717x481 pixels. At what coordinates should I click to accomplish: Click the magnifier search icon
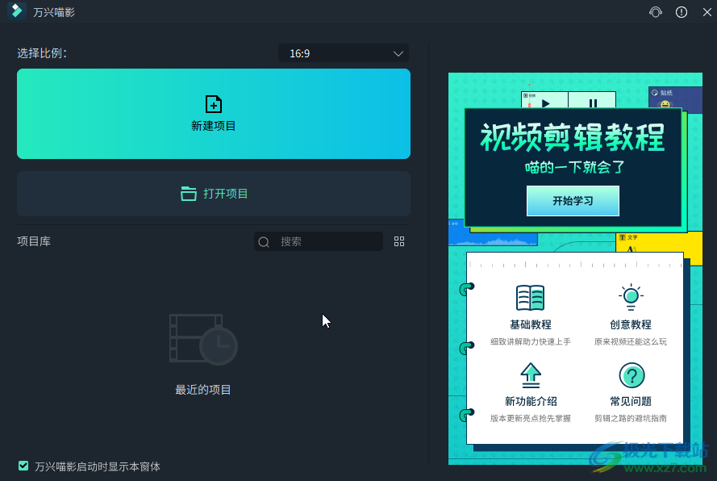(x=264, y=241)
